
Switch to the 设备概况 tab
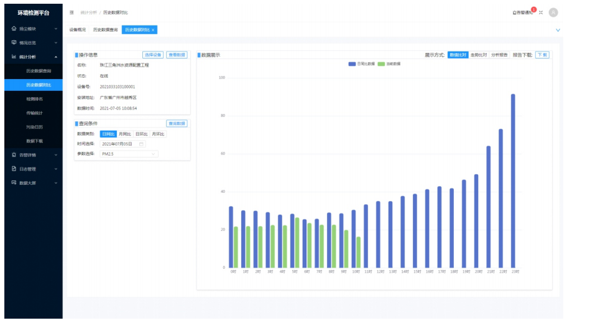coord(78,30)
